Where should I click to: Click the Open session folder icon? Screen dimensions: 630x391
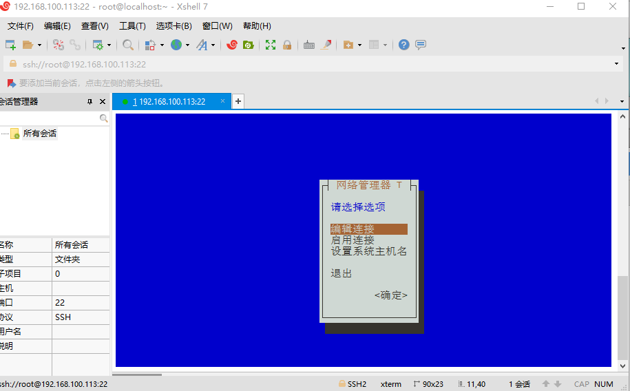click(28, 45)
